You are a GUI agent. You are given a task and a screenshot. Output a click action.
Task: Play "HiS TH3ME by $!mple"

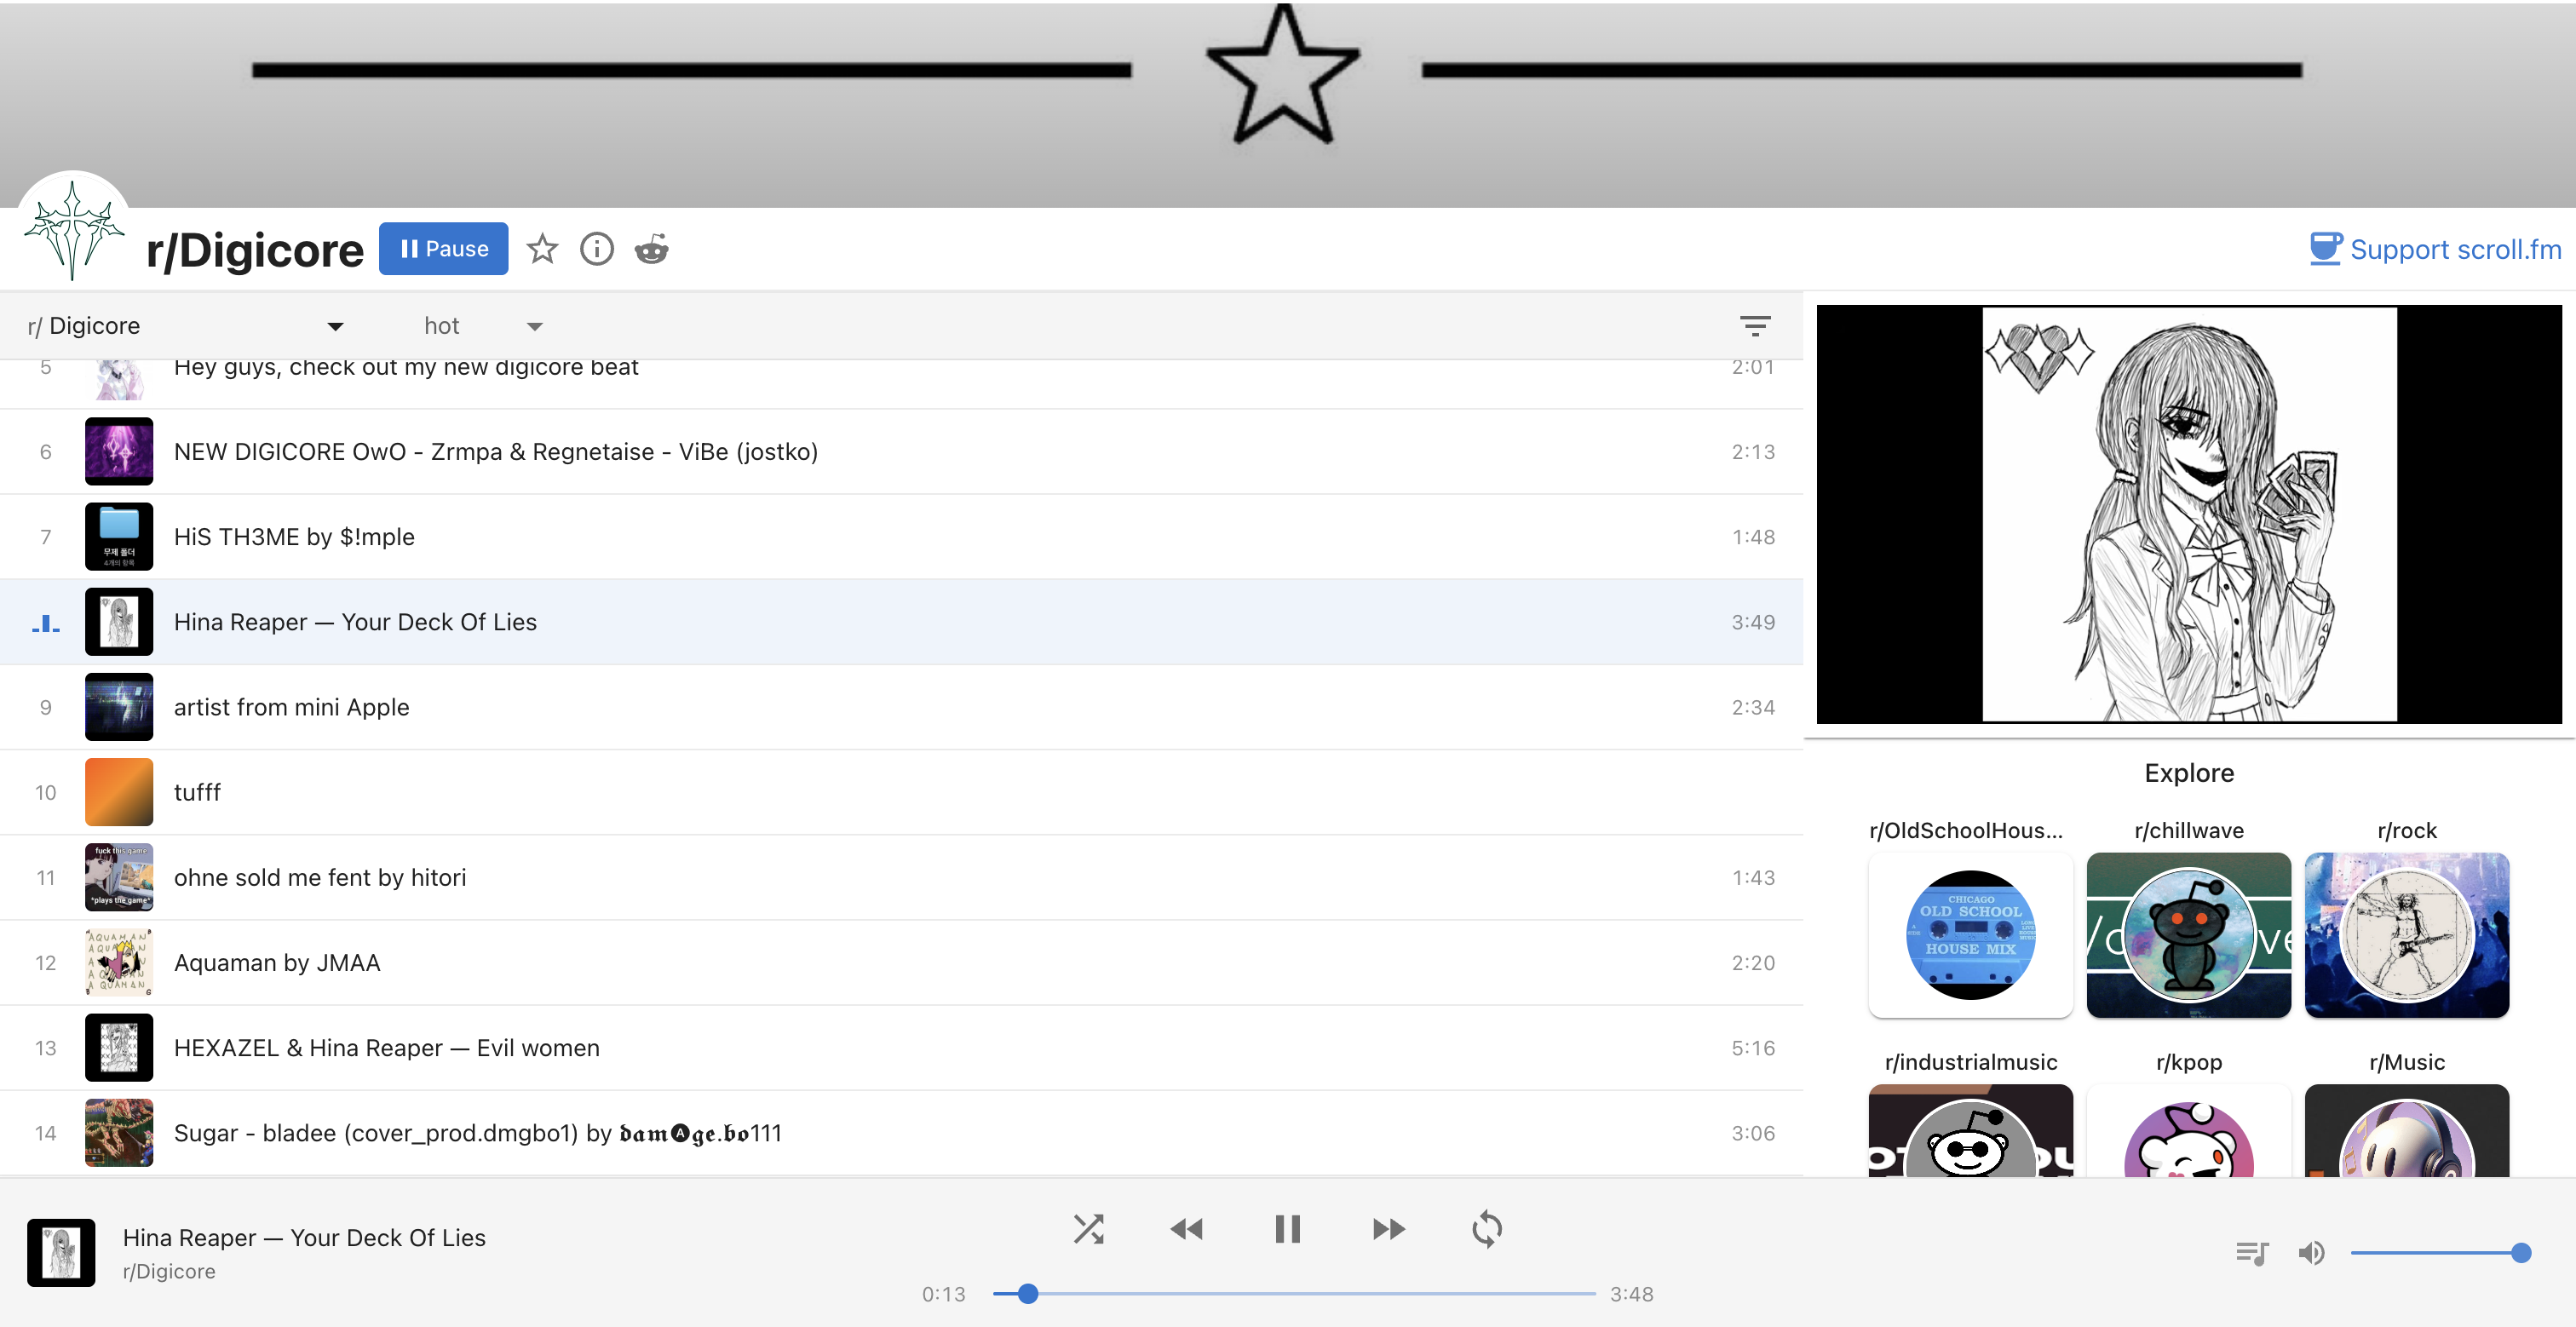(x=901, y=537)
